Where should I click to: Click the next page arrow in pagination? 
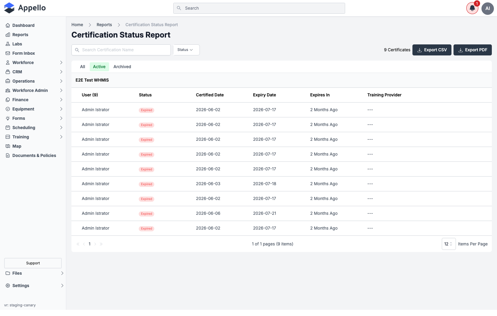pyautogui.click(x=95, y=244)
